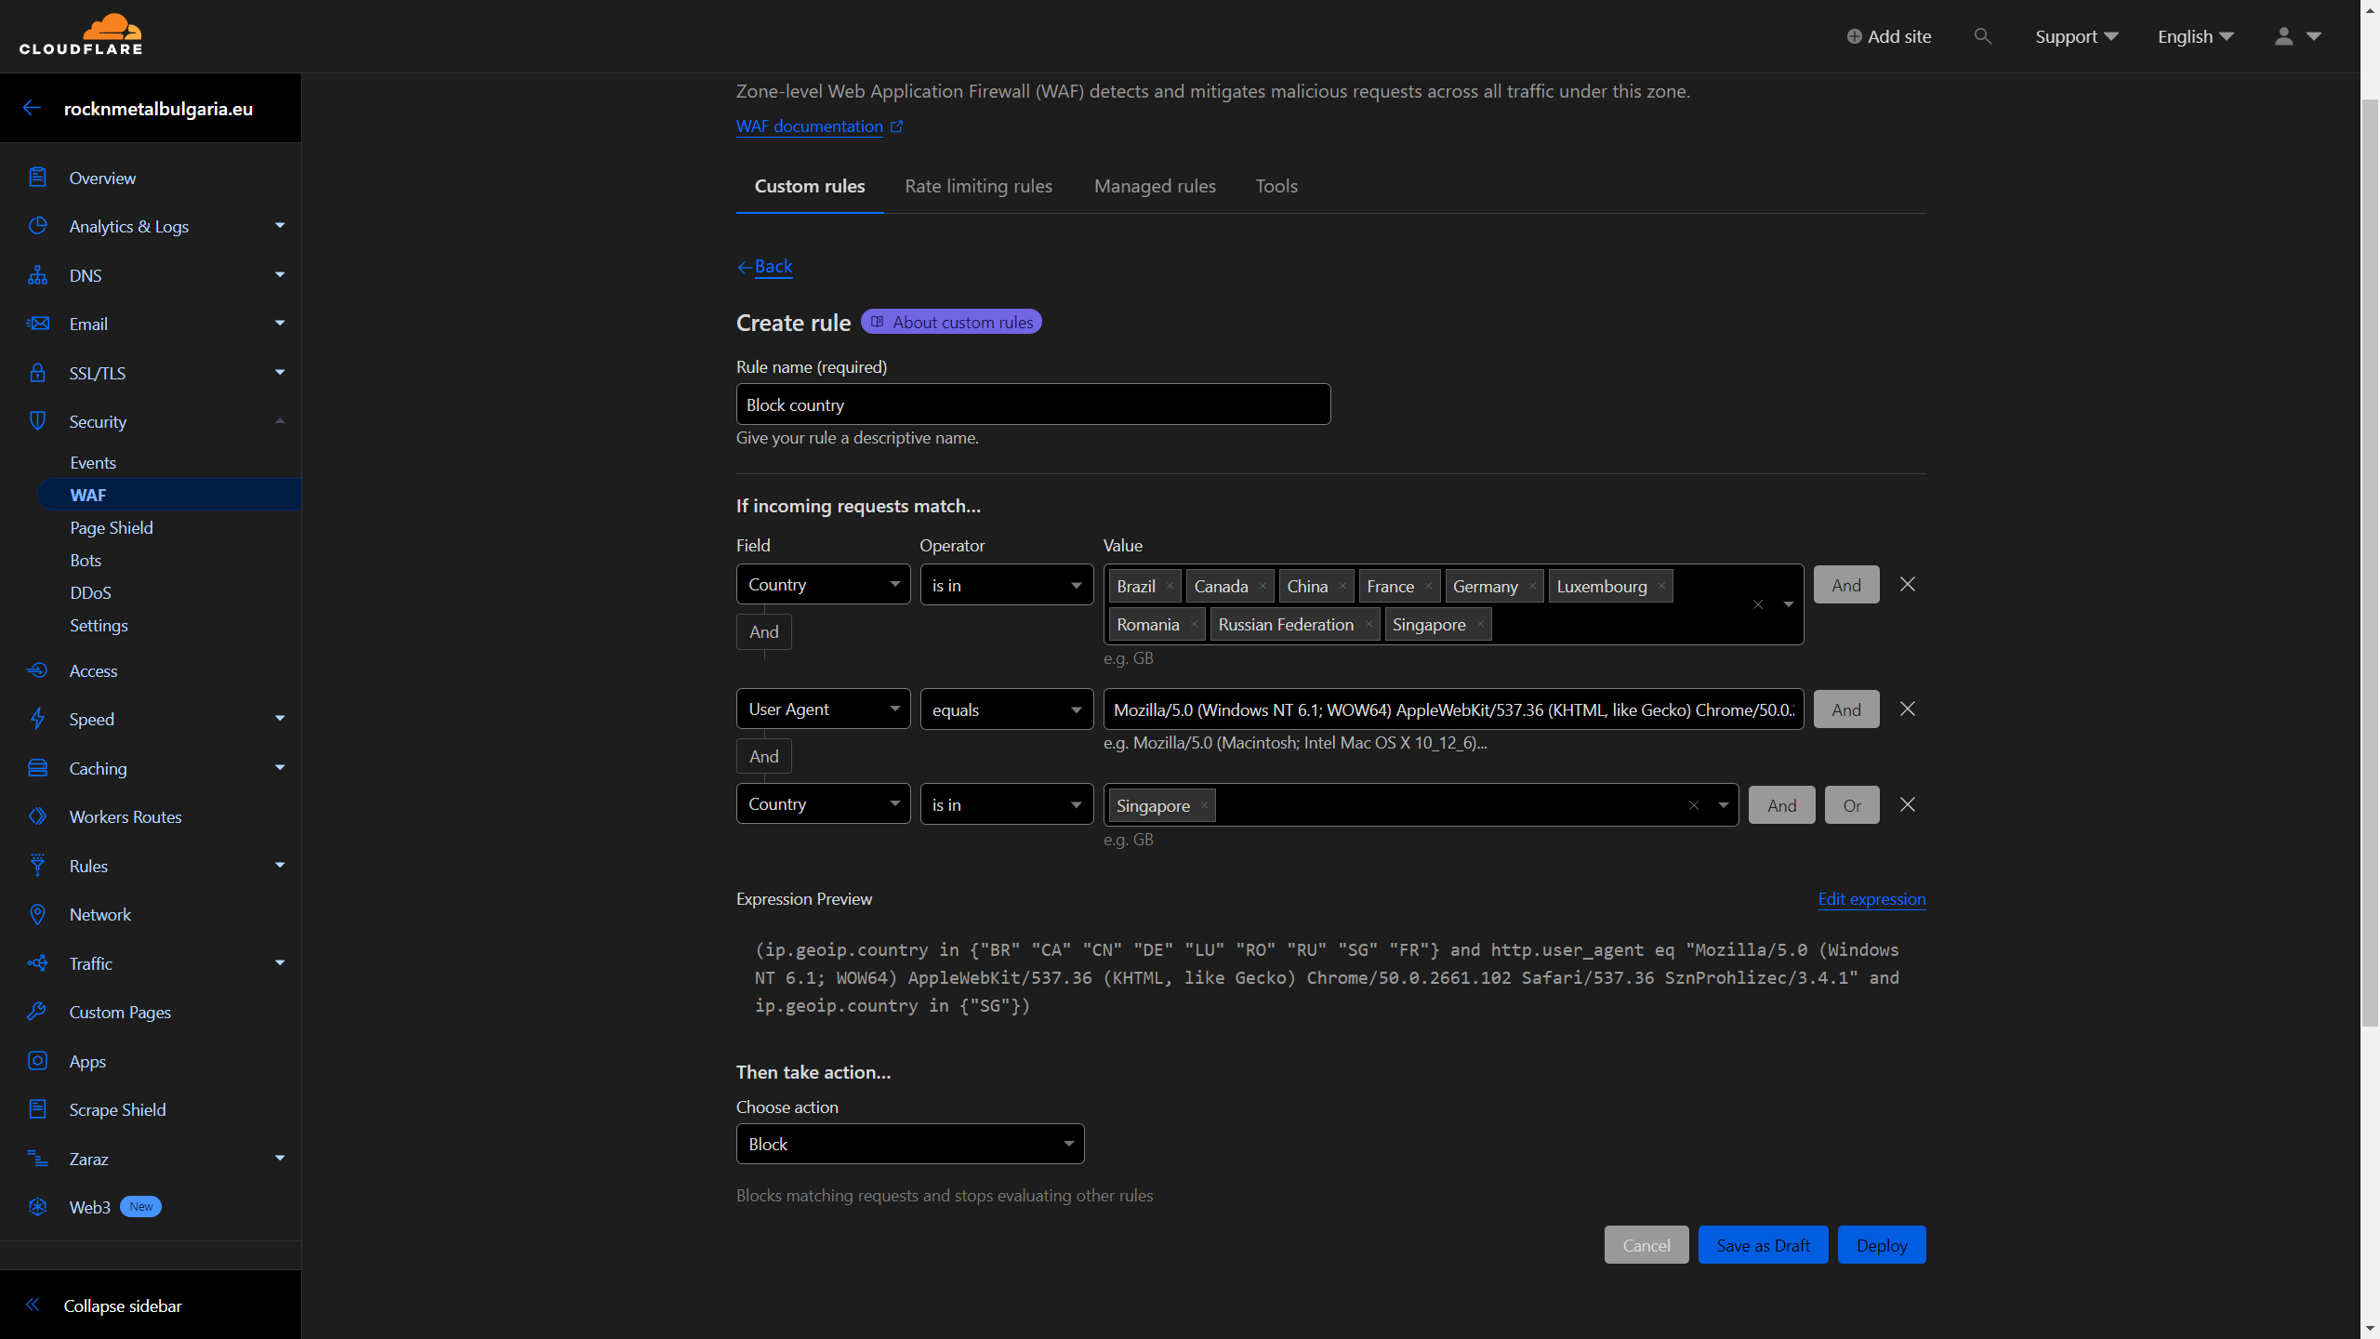The width and height of the screenshot is (2380, 1339).
Task: Click the Rule name input field
Action: pyautogui.click(x=1032, y=404)
